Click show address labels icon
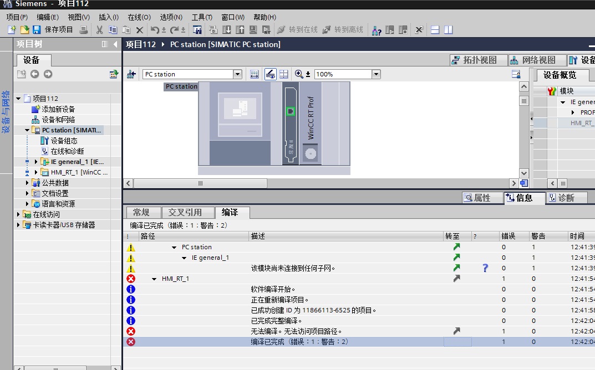Viewport: 595px width, 370px height. (x=254, y=74)
